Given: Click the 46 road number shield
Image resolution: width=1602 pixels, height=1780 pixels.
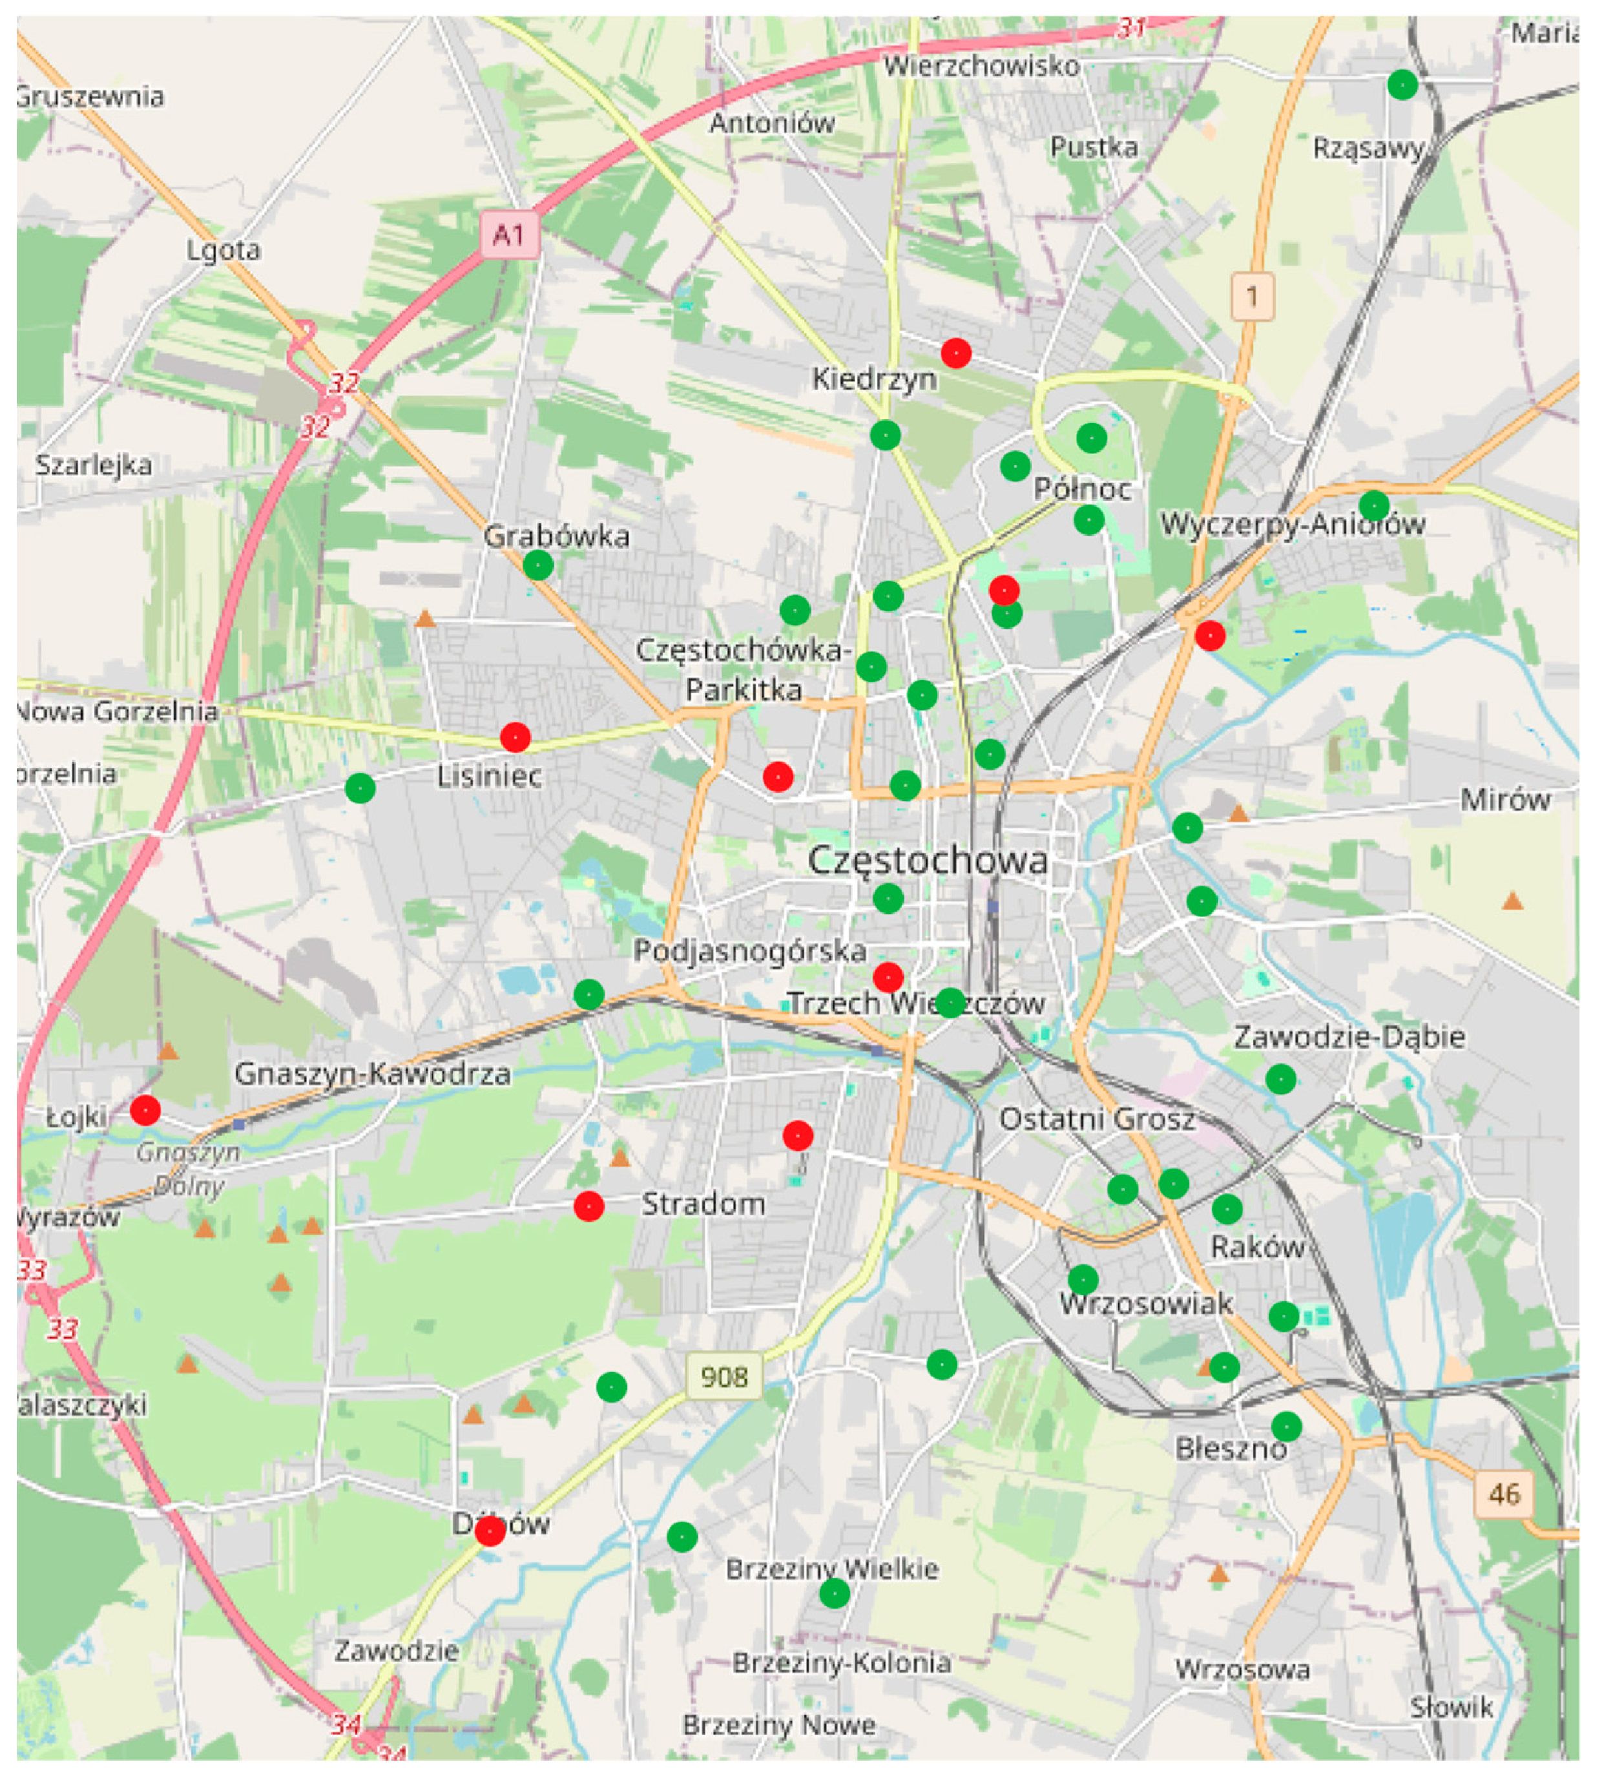Looking at the screenshot, I should [x=1503, y=1494].
